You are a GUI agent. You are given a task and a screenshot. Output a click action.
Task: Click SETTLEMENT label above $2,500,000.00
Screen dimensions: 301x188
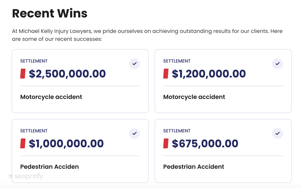point(34,61)
